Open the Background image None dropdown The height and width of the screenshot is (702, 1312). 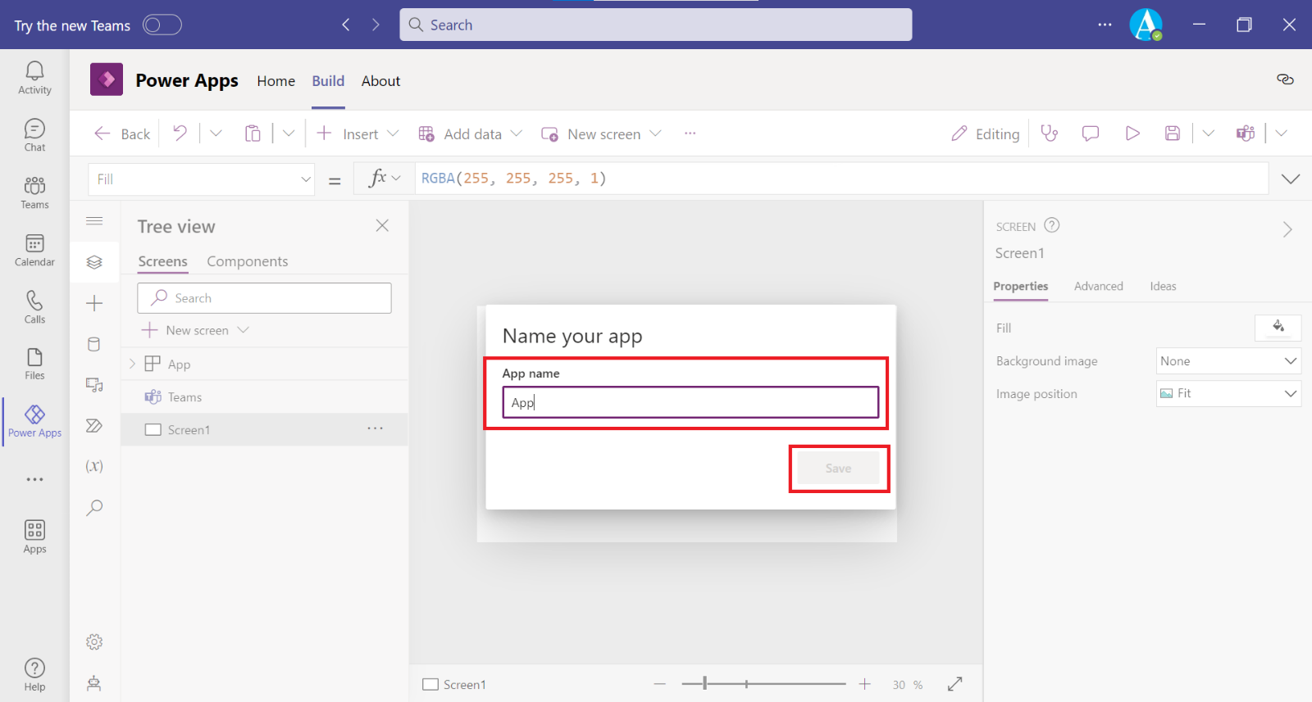1228,361
